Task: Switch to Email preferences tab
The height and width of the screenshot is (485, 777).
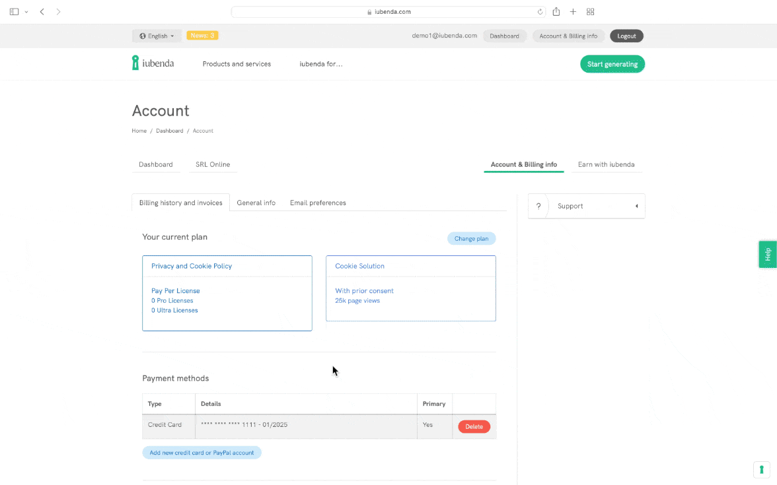Action: click(318, 203)
